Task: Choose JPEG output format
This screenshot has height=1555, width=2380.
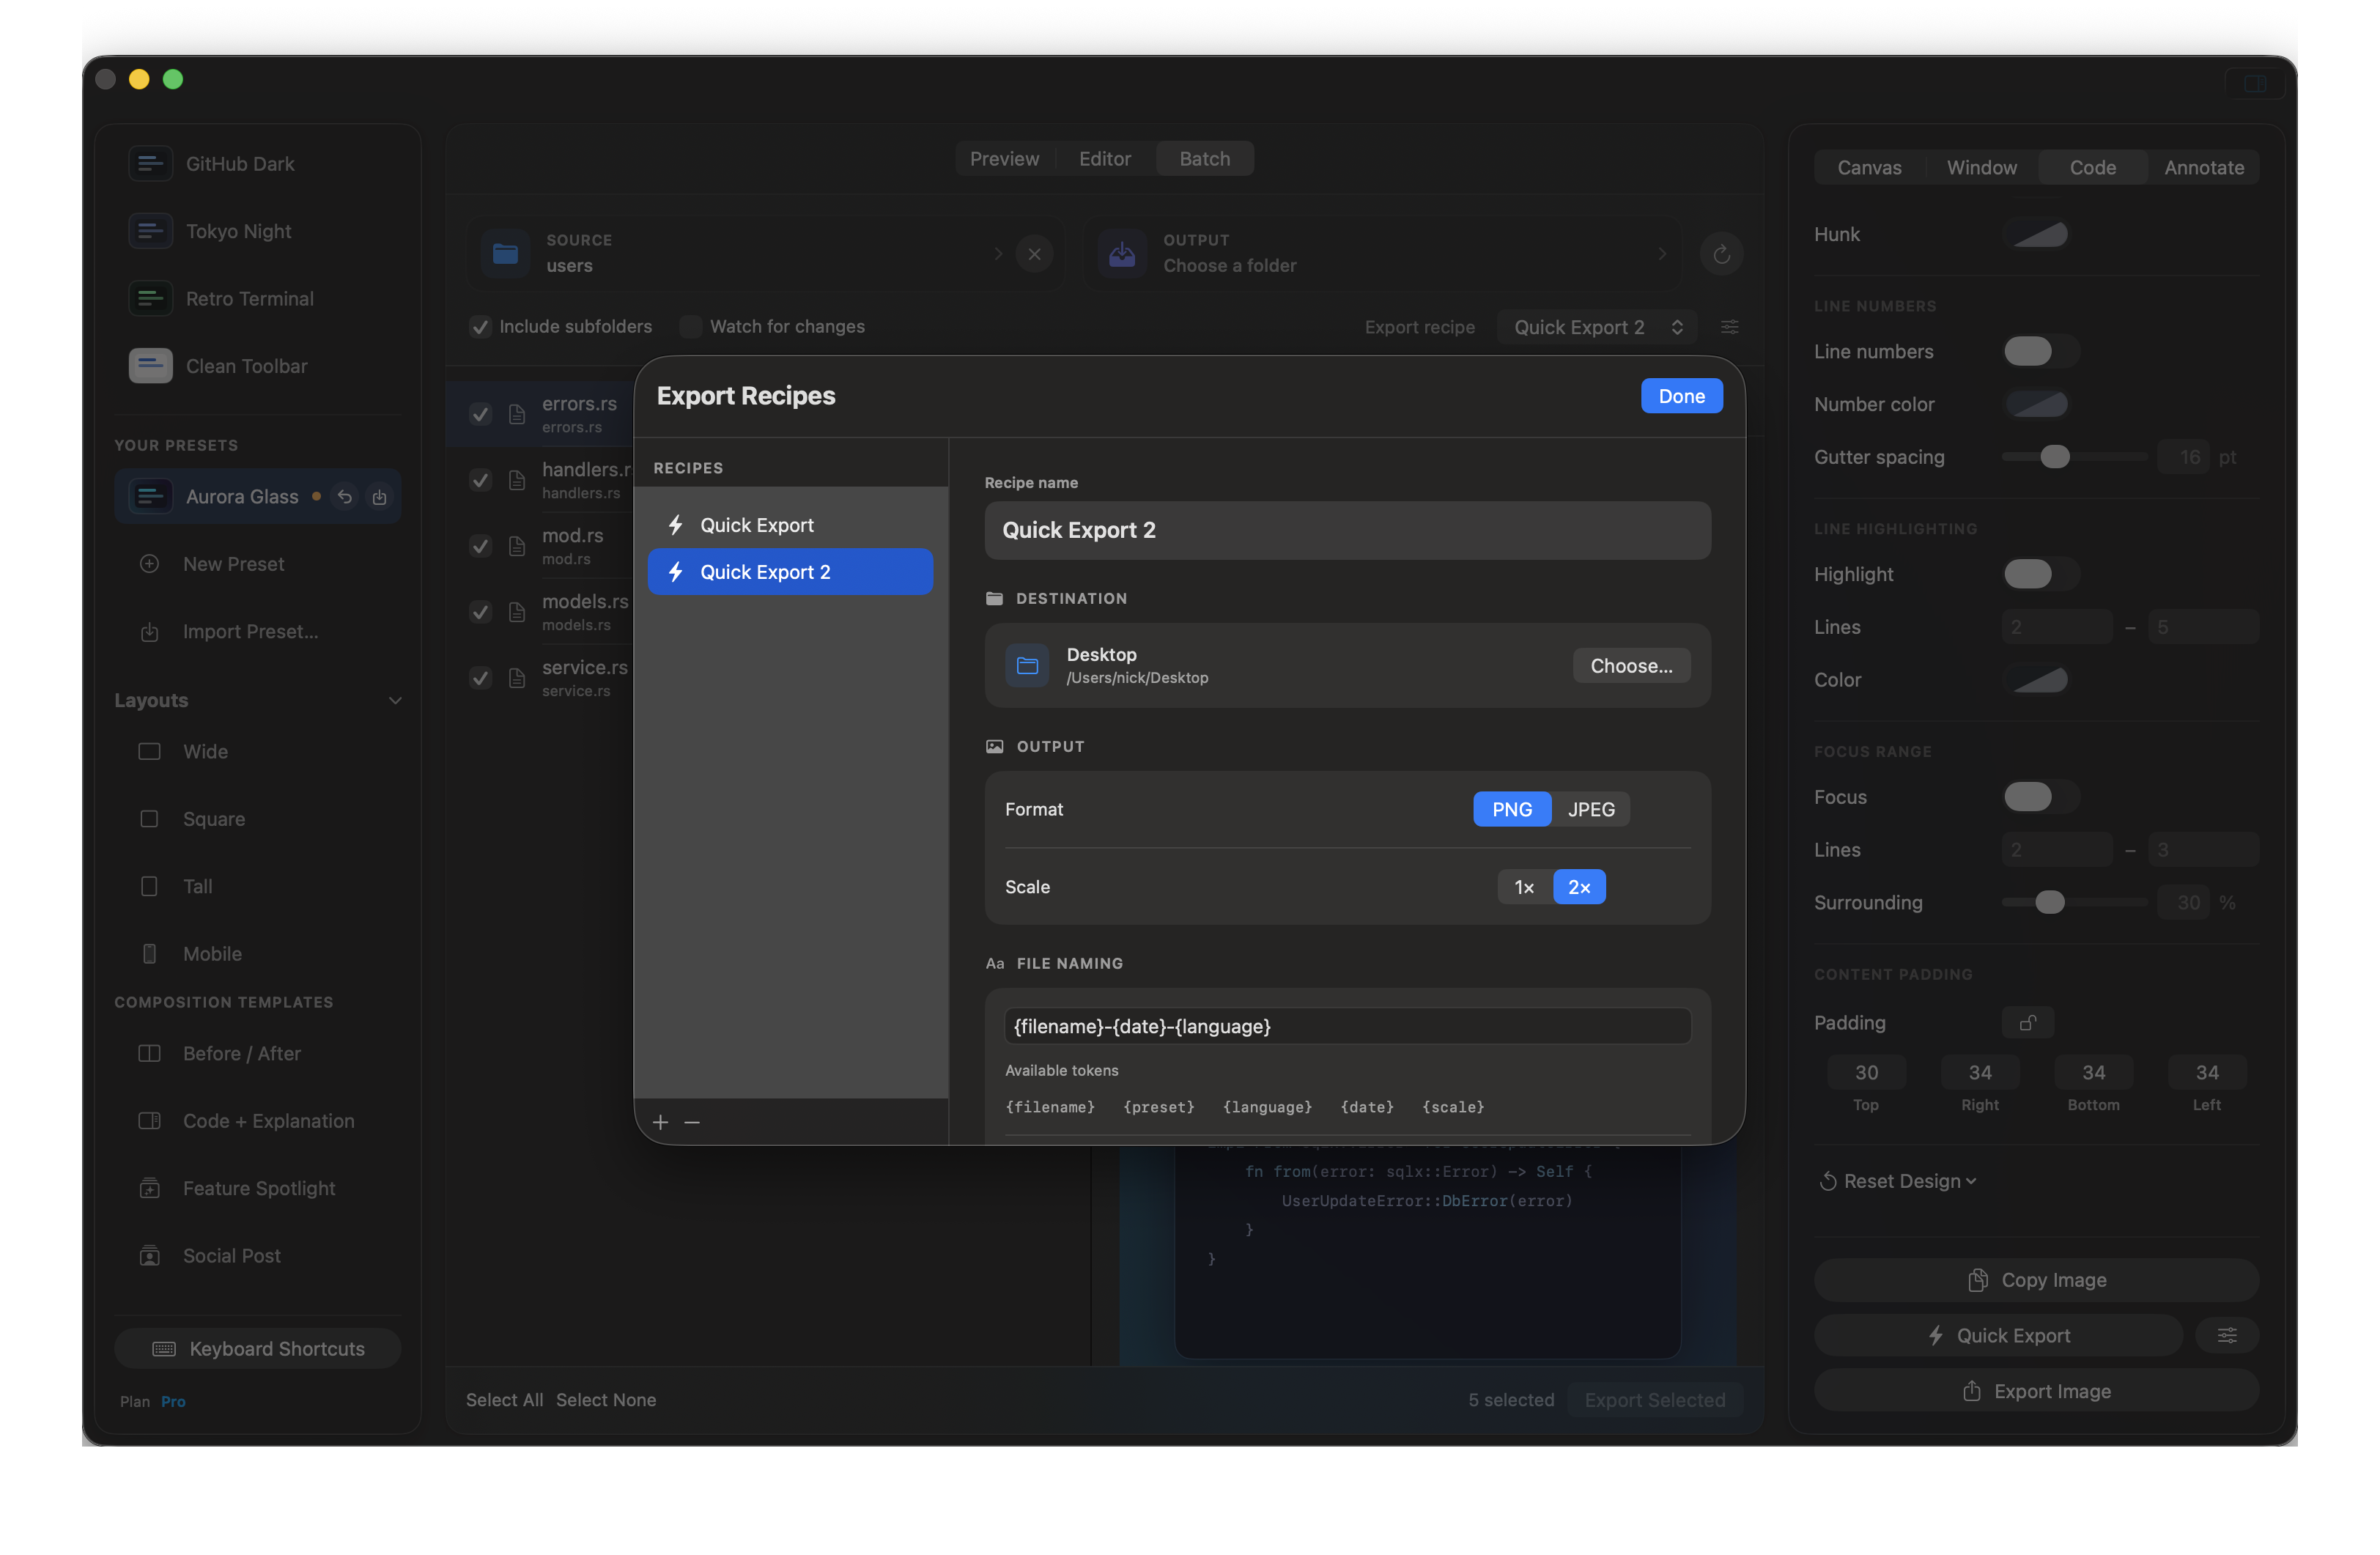Action: [x=1590, y=809]
